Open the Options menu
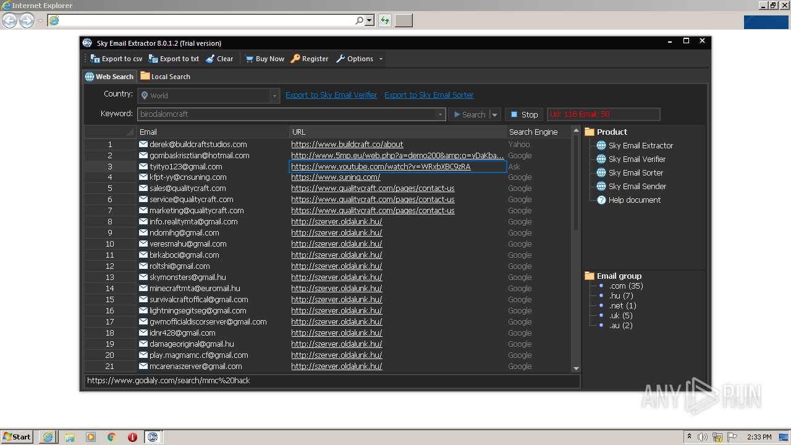The height and width of the screenshot is (445, 791). 355,59
